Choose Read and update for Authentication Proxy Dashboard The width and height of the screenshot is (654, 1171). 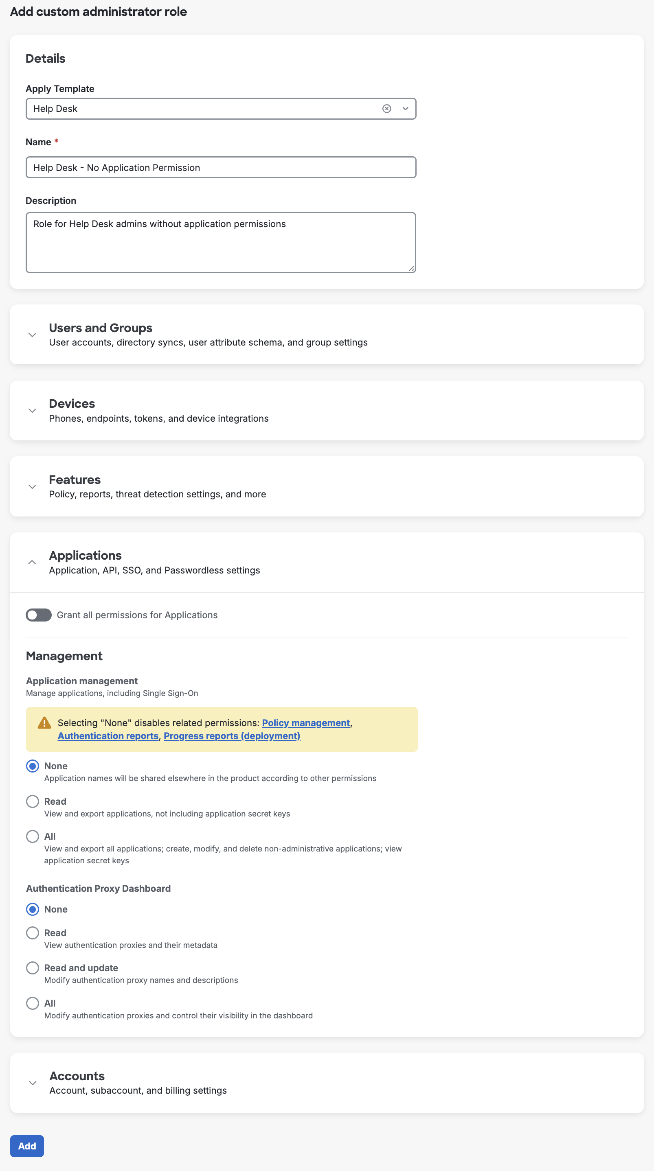(32, 968)
